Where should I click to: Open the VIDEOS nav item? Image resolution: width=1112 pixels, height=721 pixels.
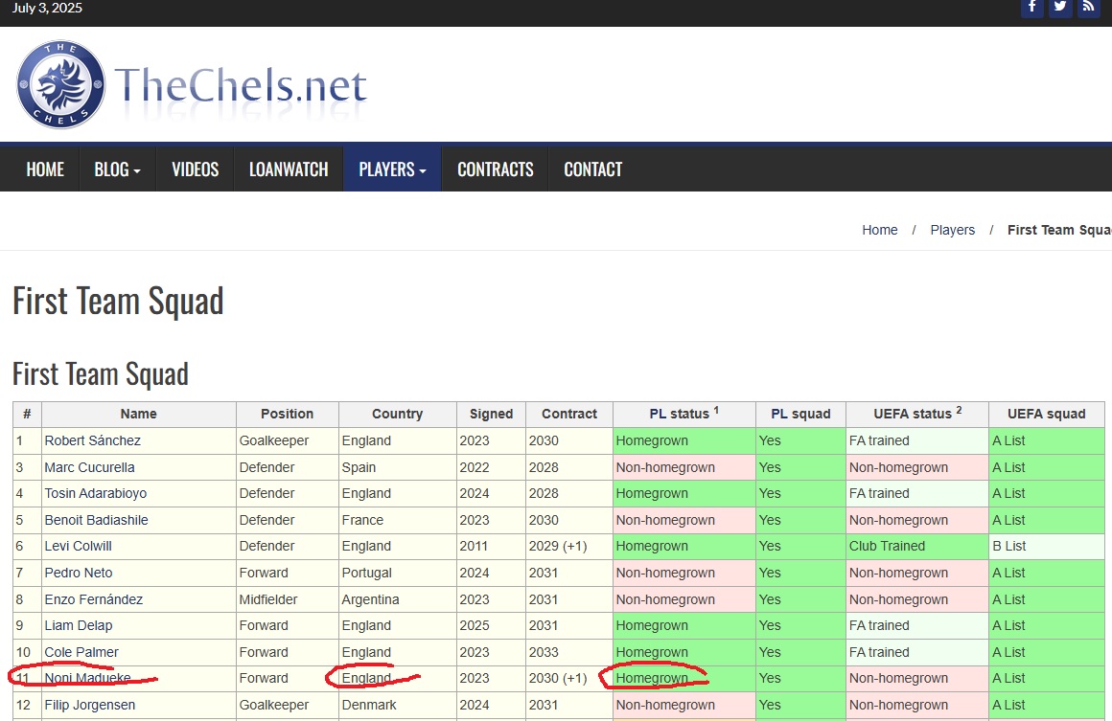coord(195,169)
